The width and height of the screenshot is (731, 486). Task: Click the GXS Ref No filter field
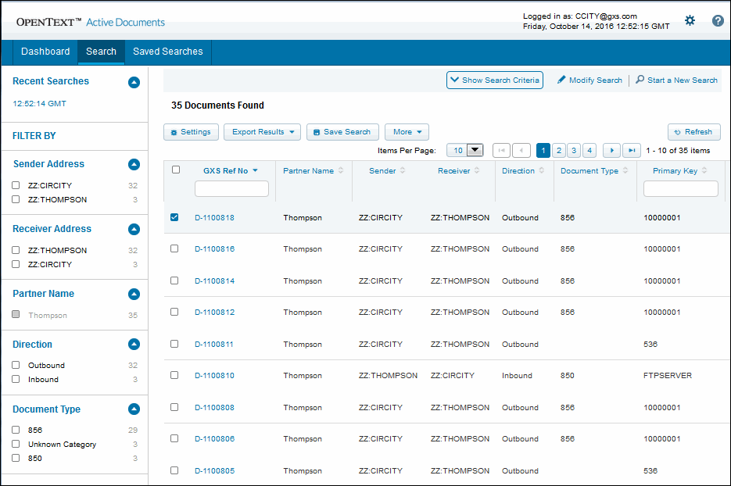pos(231,188)
